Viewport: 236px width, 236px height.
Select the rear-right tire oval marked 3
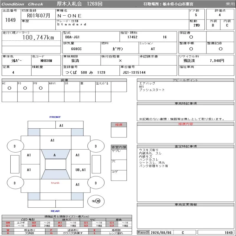coord(96,183)
